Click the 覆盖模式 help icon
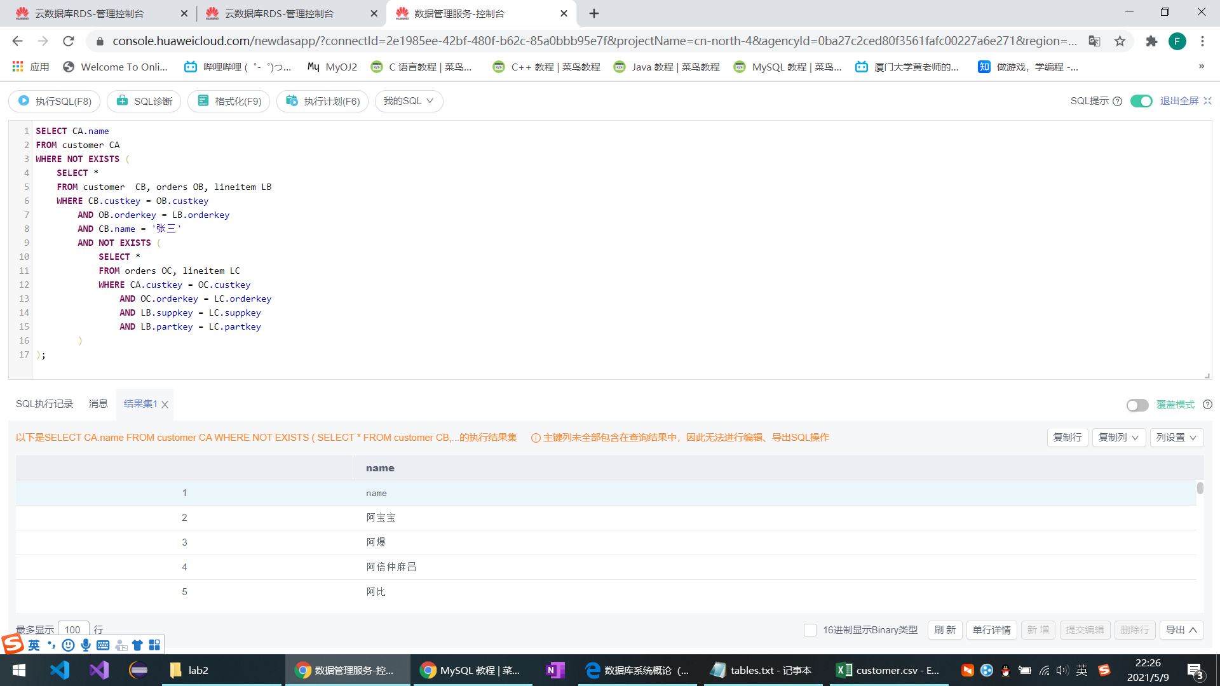The image size is (1220, 686). (x=1208, y=405)
